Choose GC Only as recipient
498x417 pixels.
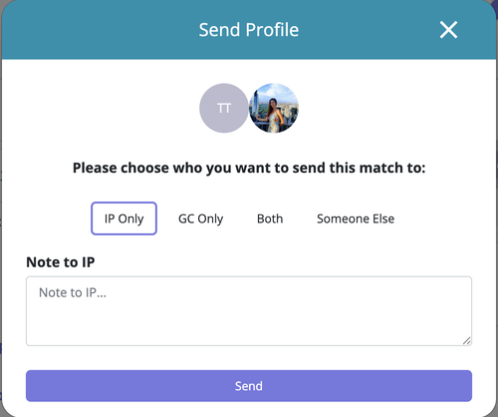pos(200,218)
